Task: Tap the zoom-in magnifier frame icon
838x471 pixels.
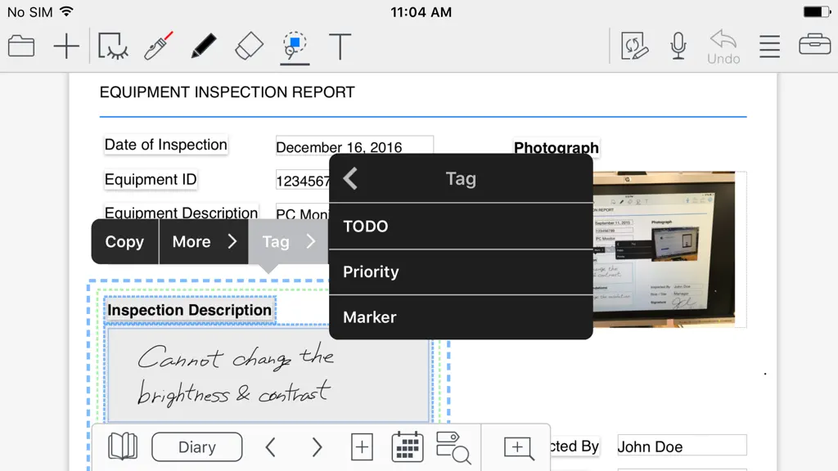Action: 518,448
